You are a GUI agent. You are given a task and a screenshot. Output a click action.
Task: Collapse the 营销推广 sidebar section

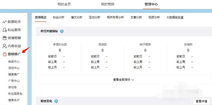[14, 54]
